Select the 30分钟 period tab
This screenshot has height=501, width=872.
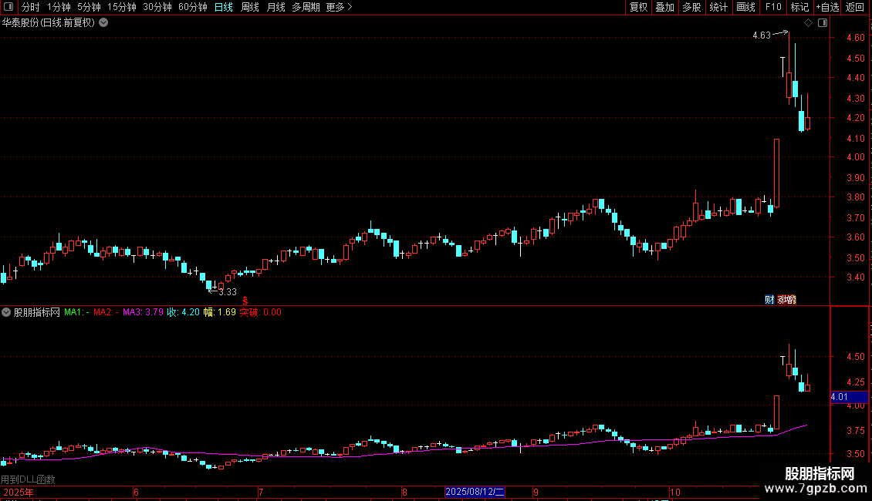(157, 7)
